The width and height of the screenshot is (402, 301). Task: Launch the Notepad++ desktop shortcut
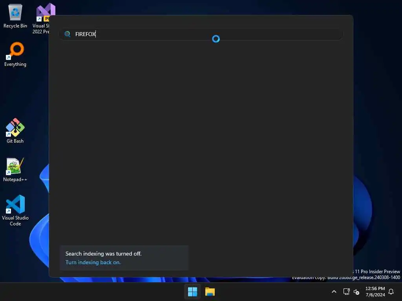tap(15, 169)
